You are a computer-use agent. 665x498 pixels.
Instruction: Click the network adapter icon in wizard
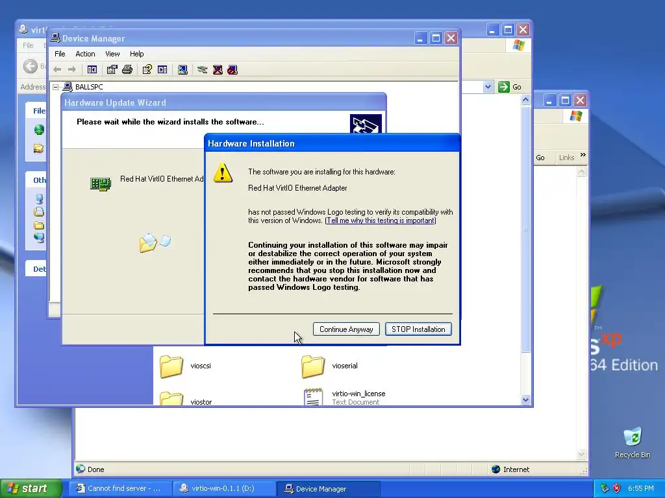[x=101, y=184]
